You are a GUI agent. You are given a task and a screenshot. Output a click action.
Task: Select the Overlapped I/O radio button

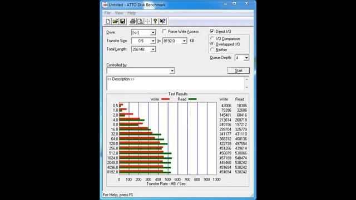tap(212, 44)
